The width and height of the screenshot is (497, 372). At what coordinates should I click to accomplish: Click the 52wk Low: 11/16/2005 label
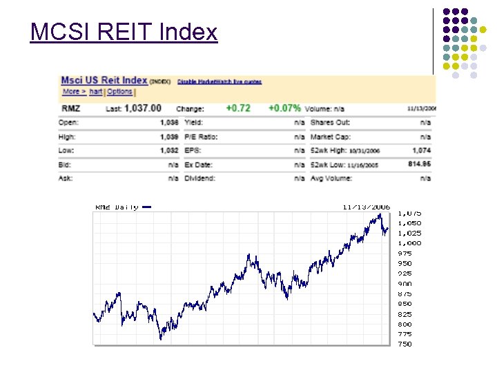[x=344, y=165]
